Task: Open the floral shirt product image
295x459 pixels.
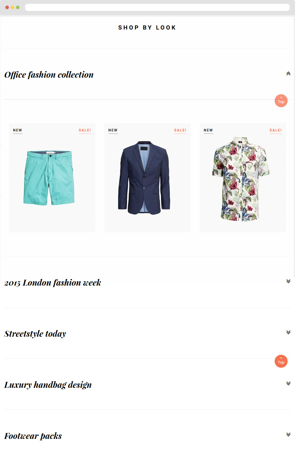Action: pos(241,179)
